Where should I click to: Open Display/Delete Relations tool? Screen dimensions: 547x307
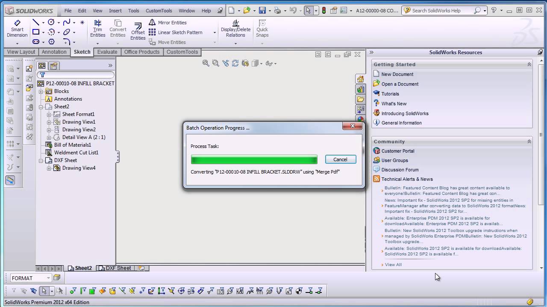[x=235, y=29]
